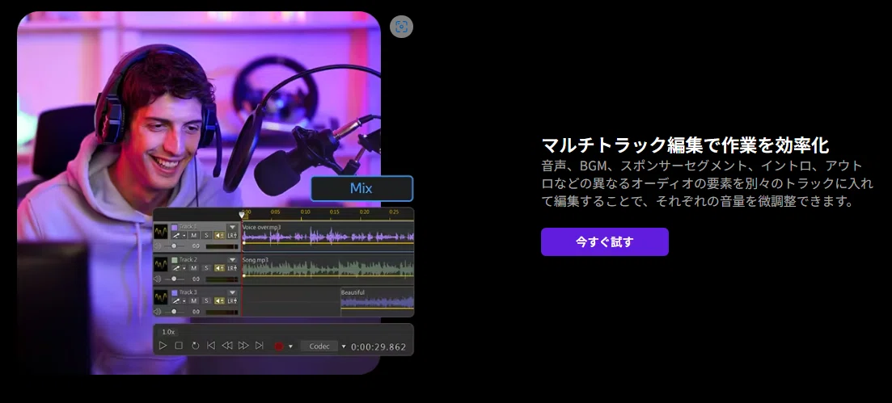Click the Track 3 color swatch
This screenshot has height=403, width=892.
(x=174, y=292)
